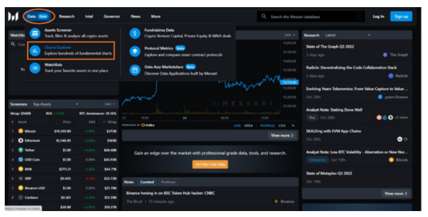
Task: Click Bitcoin tag icon in Research list
Action: point(391,159)
